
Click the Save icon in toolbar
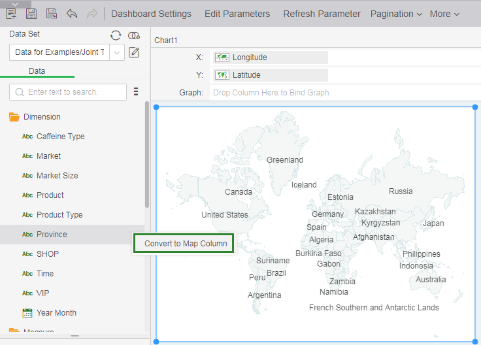[31, 14]
